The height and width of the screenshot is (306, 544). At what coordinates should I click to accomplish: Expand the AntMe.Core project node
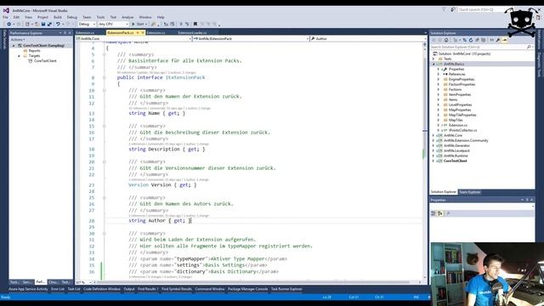point(433,135)
